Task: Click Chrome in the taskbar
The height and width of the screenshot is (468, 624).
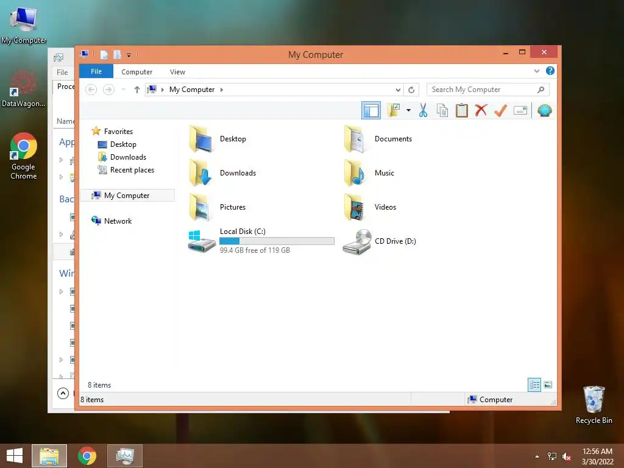Action: pos(87,456)
